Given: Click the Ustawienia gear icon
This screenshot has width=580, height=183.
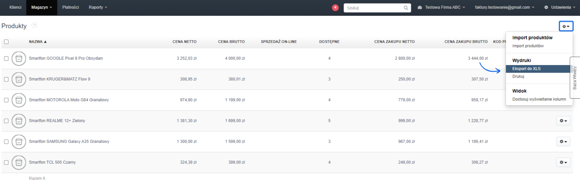Looking at the screenshot, I should (x=546, y=7).
